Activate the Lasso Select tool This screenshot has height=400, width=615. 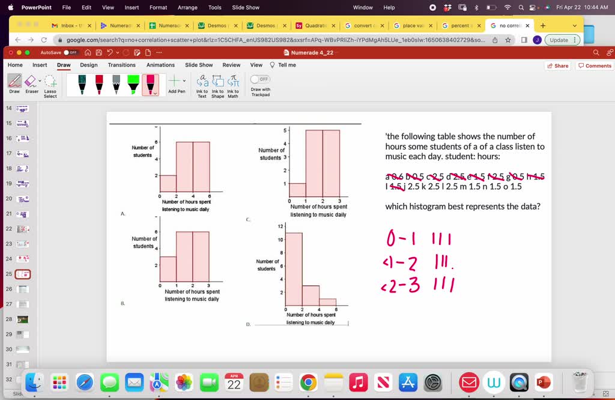[x=49, y=84]
